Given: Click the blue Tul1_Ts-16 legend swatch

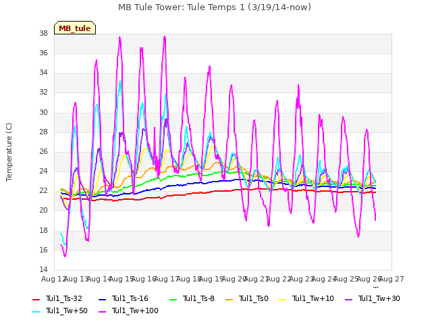Looking at the screenshot, I should [102, 300].
